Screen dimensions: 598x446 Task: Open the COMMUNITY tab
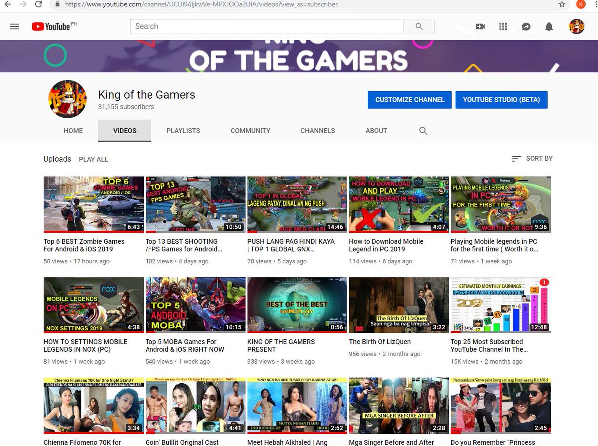(x=250, y=131)
